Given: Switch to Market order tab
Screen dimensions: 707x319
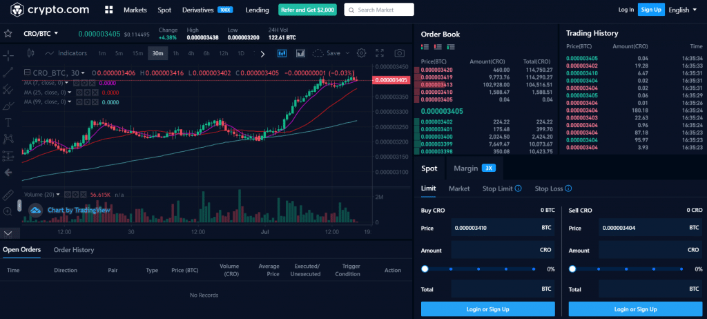Looking at the screenshot, I should click(459, 188).
